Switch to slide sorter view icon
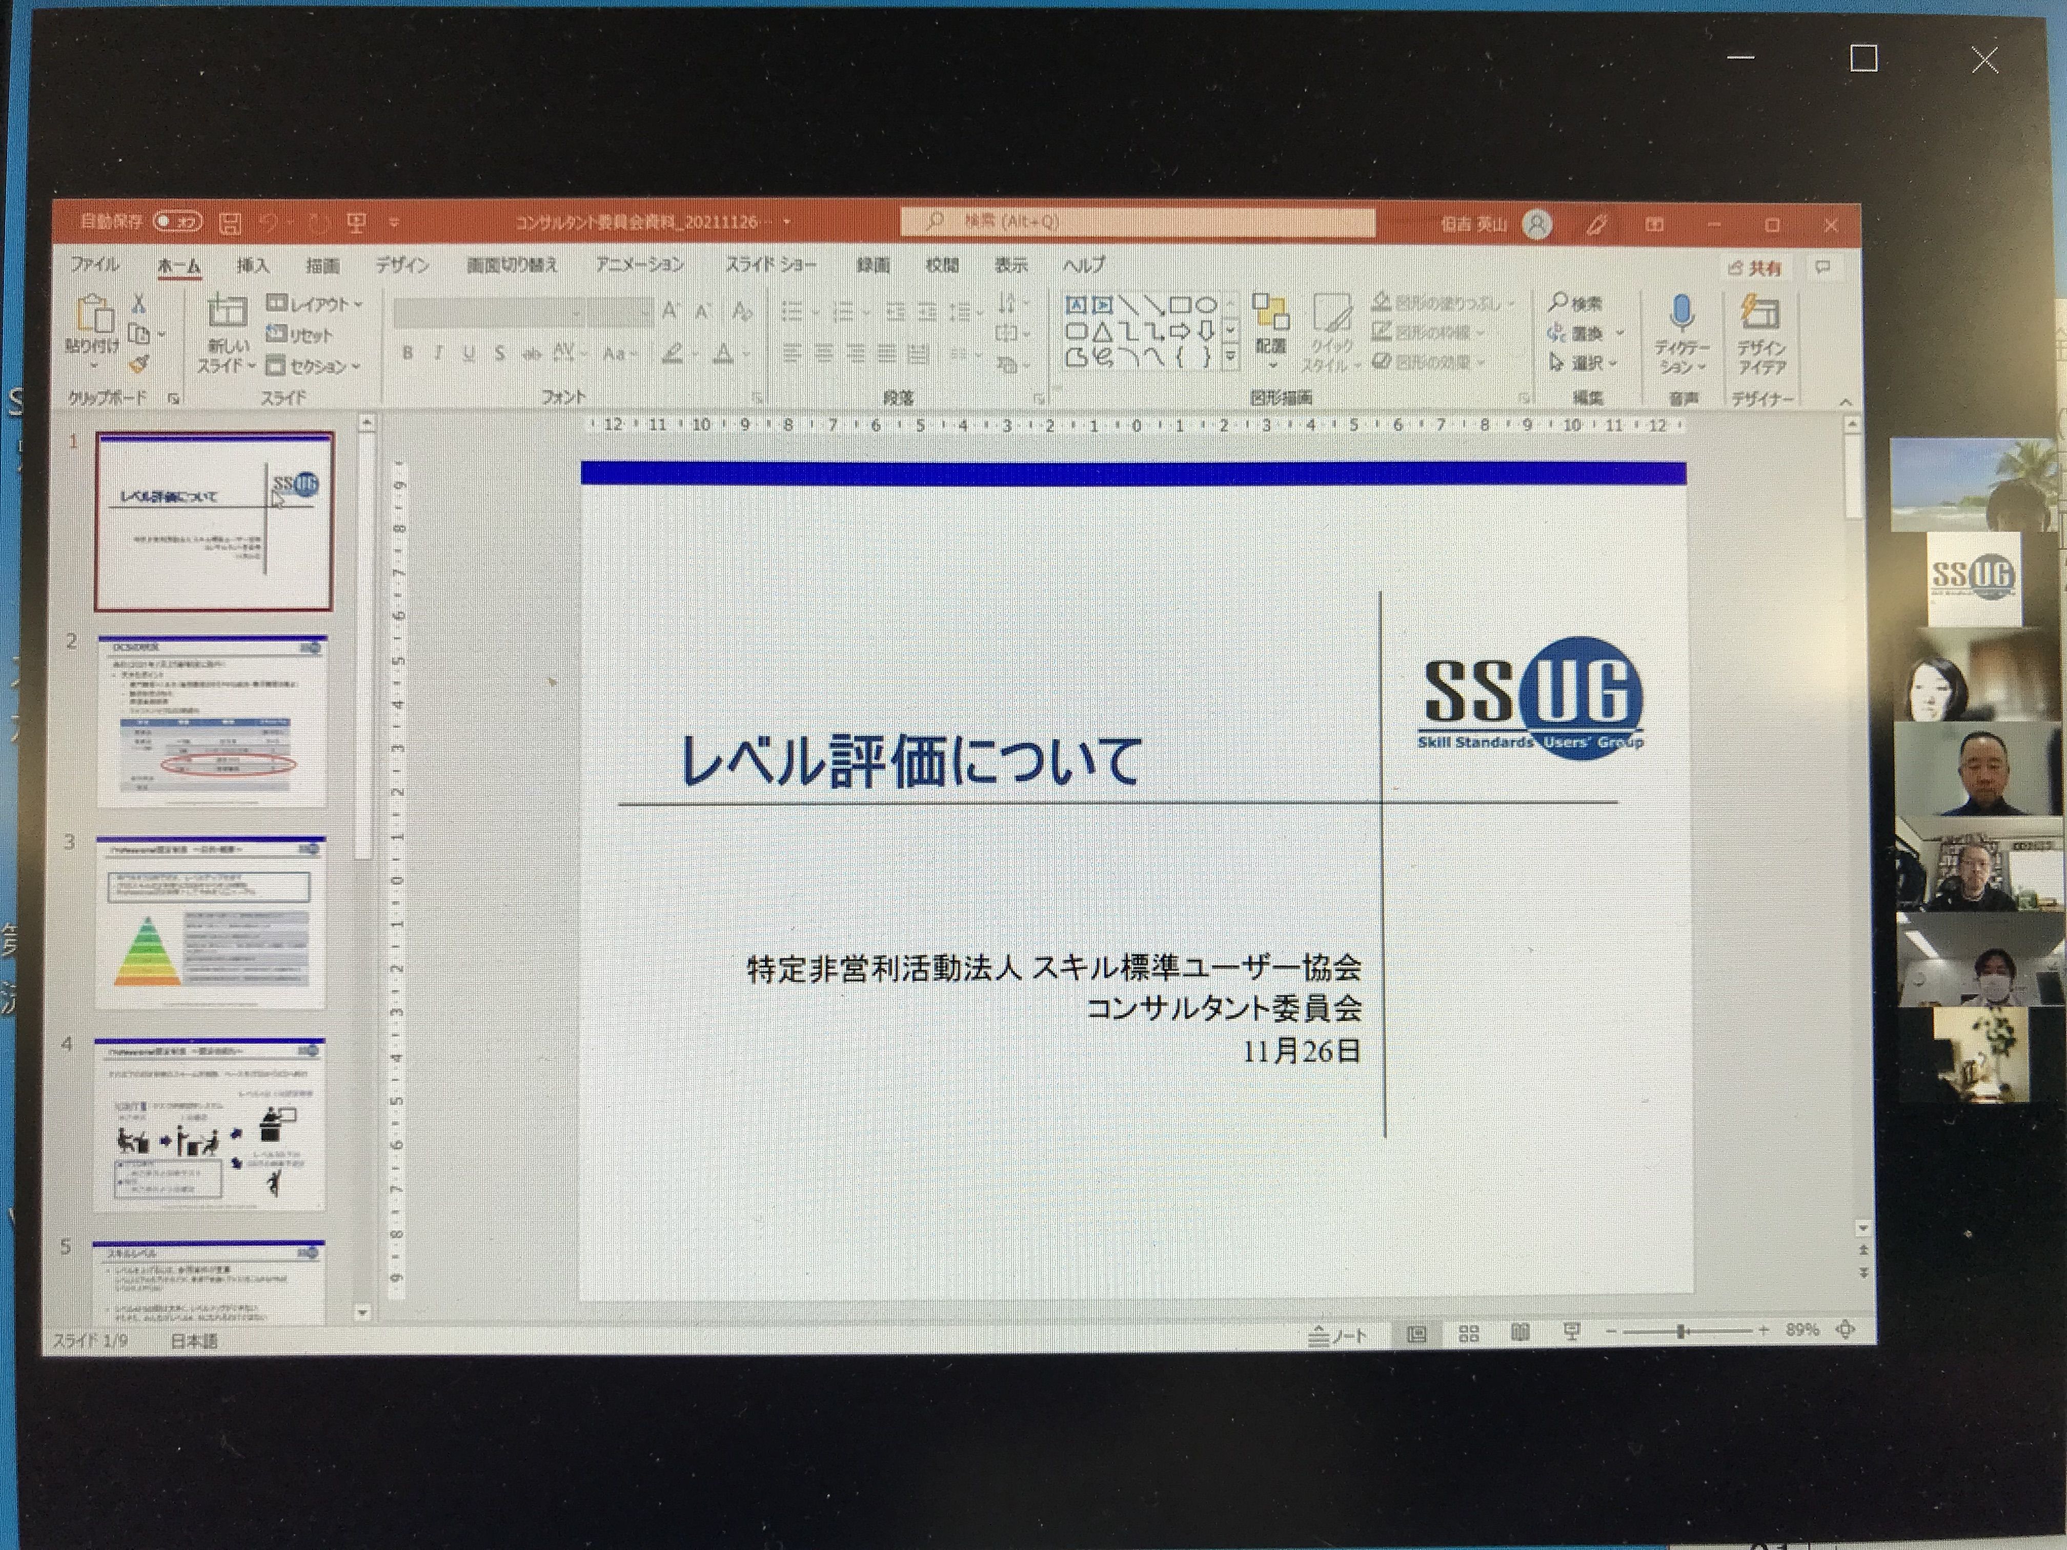2067x1550 pixels. [x=1468, y=1333]
